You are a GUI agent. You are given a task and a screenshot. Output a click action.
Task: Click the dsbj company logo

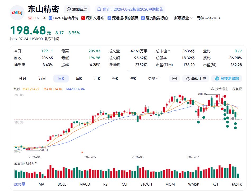click(17, 13)
